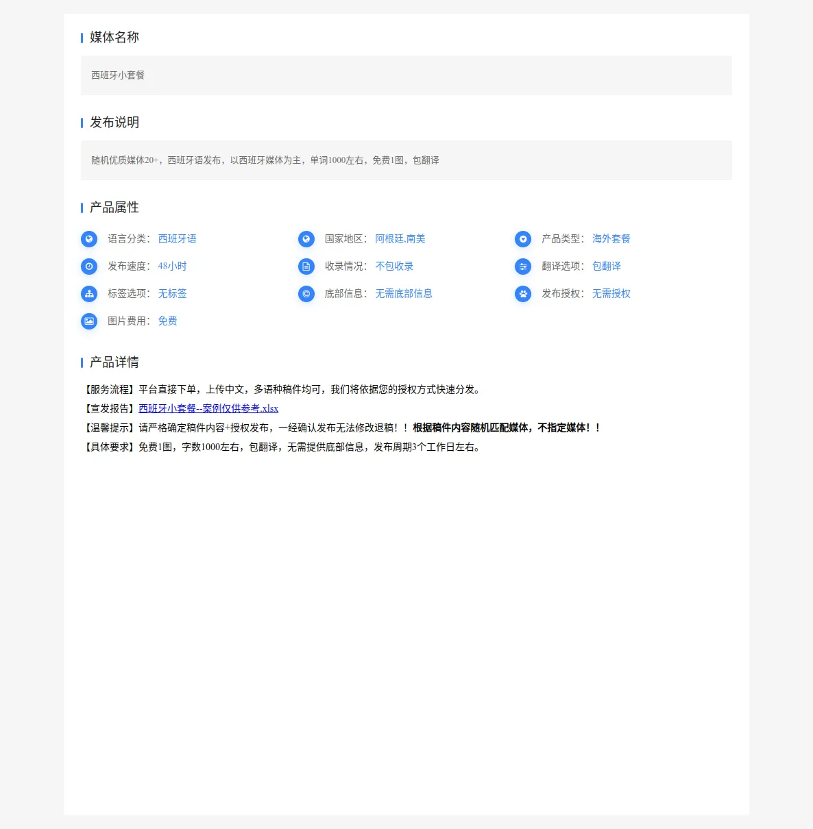The height and width of the screenshot is (829, 813).
Task: Click the 西班牙小套餐 media name field
Action: pos(406,75)
